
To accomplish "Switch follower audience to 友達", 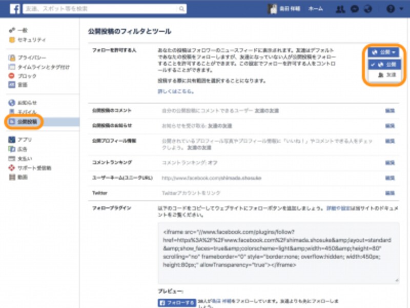I will 387,74.
